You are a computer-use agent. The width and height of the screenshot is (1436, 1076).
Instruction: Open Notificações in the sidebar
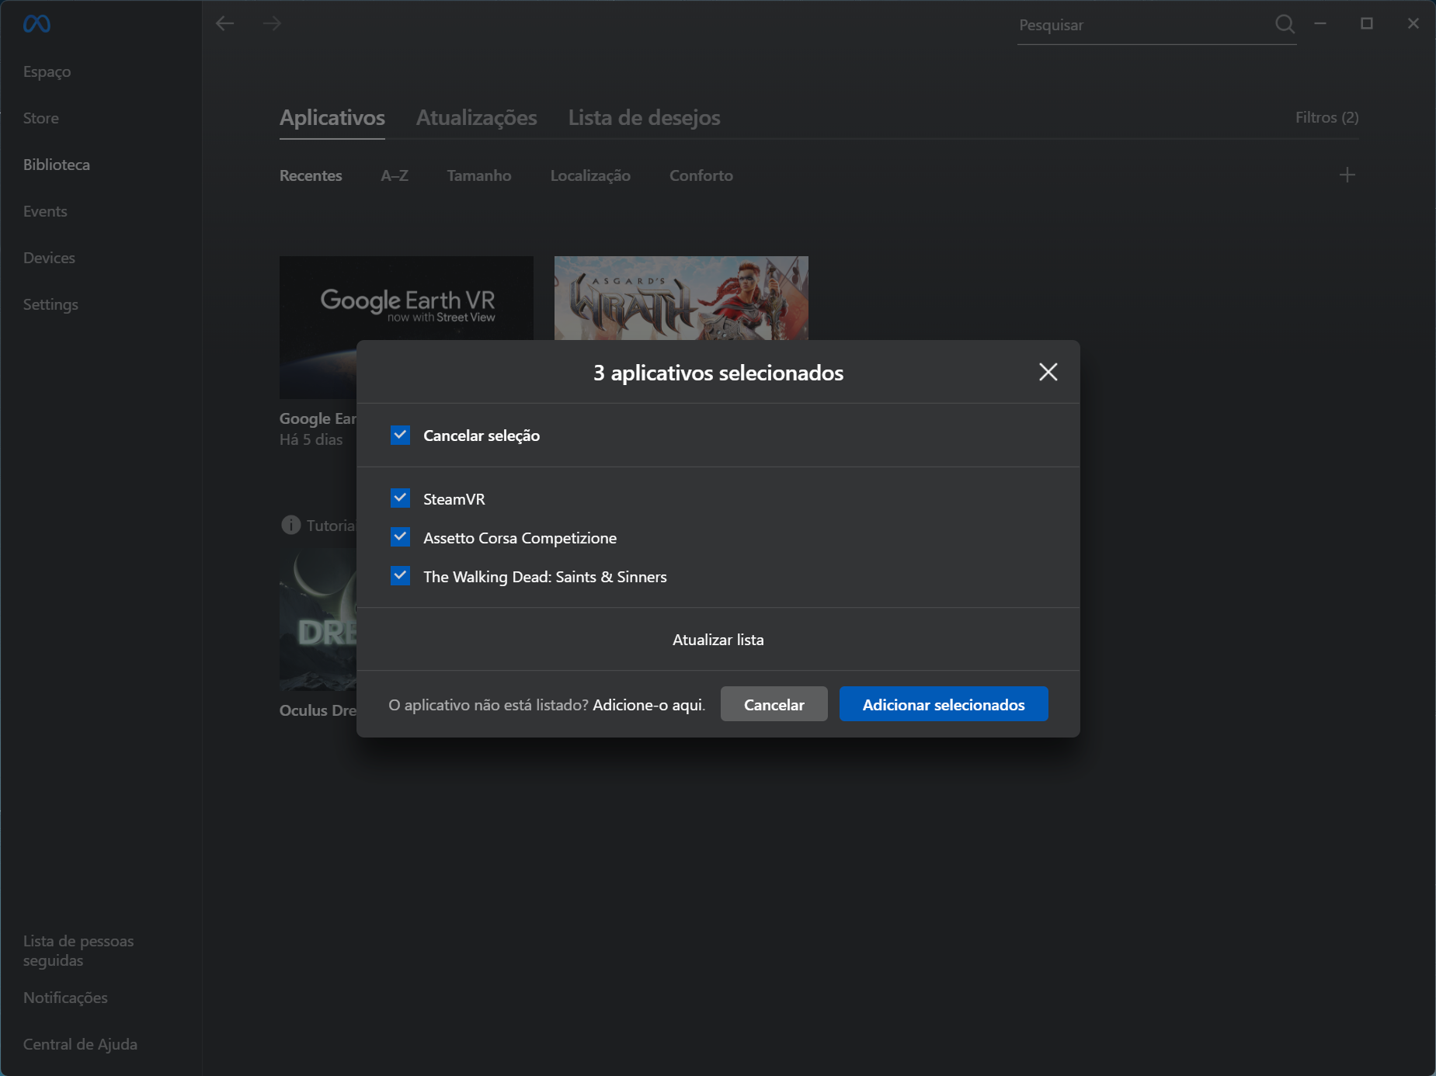point(65,998)
